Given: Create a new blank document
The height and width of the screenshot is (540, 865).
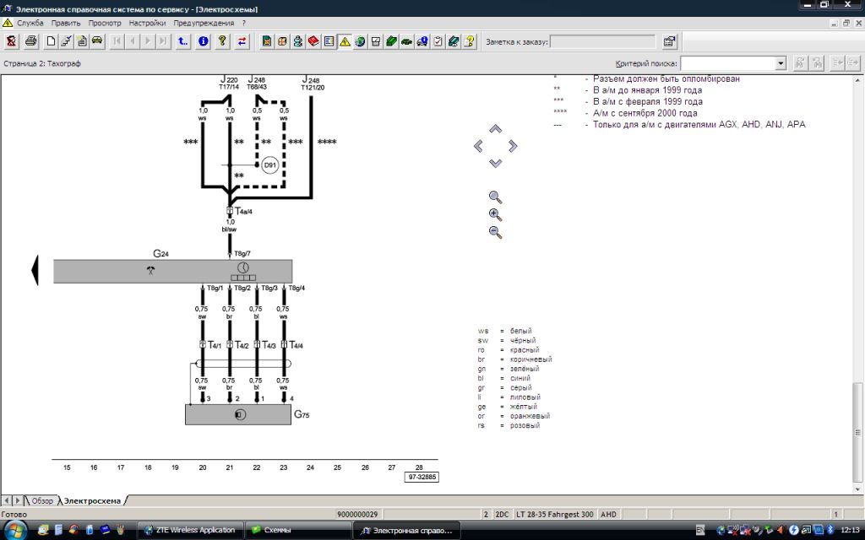Looking at the screenshot, I should click(x=51, y=41).
